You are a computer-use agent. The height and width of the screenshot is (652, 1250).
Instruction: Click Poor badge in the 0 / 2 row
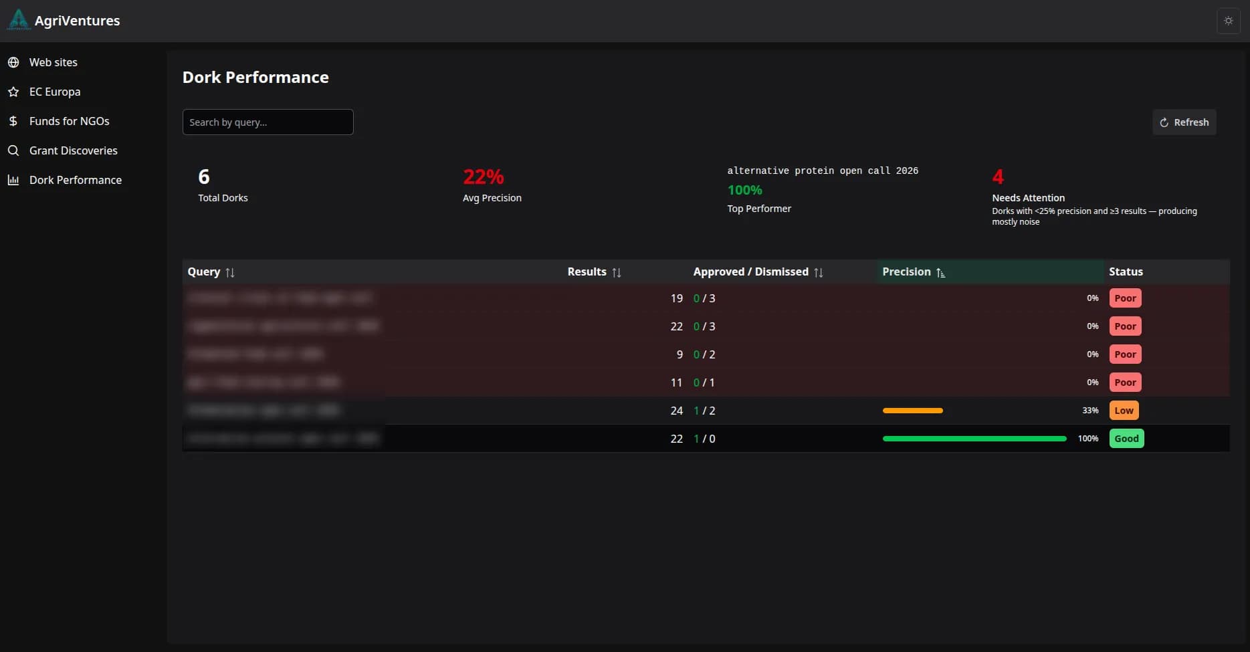point(1125,354)
